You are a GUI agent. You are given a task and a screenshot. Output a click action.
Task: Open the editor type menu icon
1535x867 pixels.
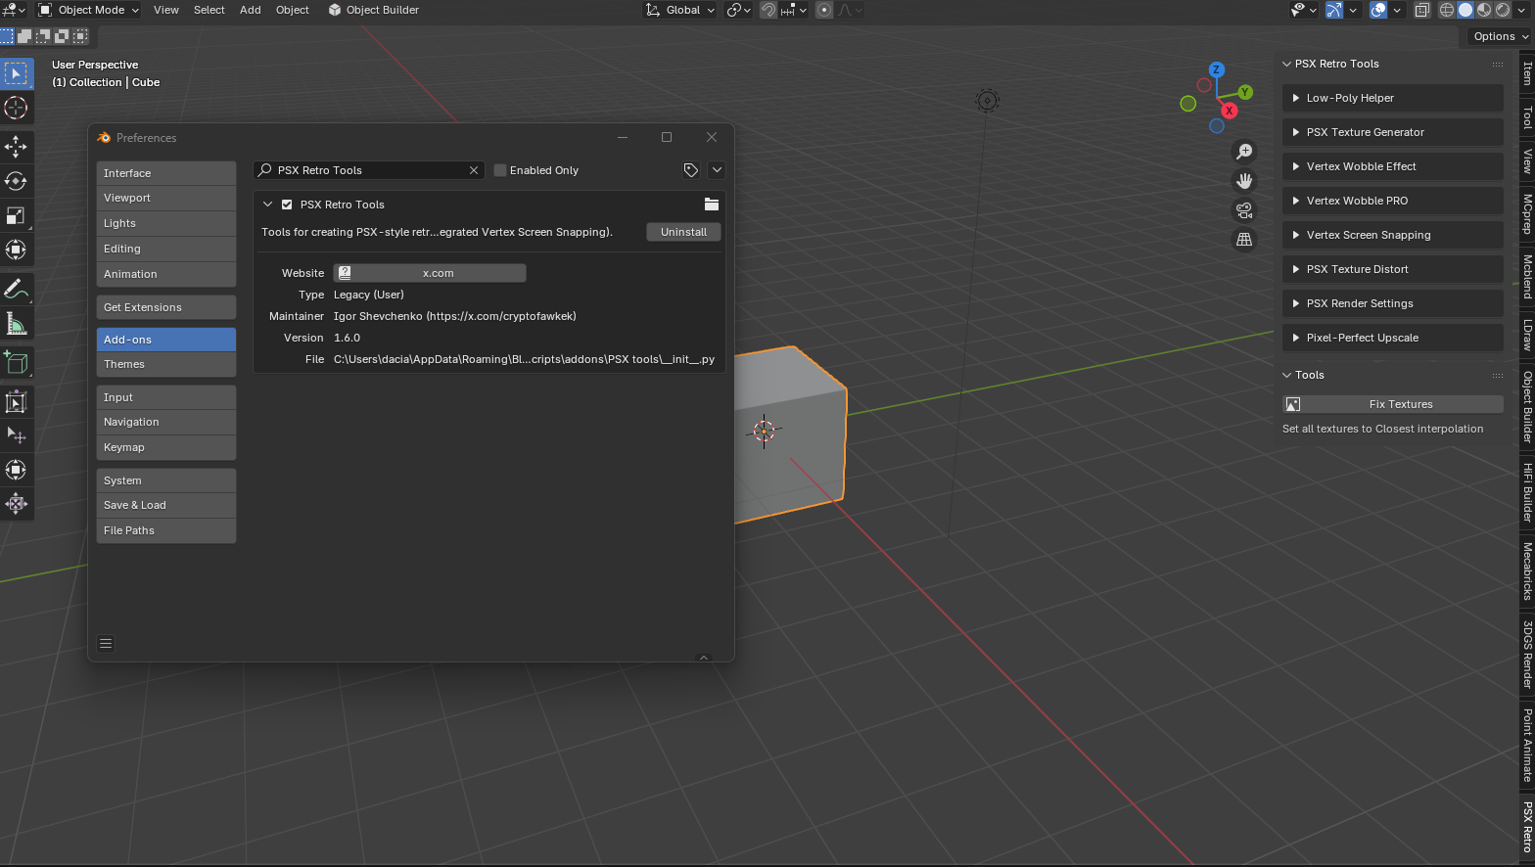coord(15,10)
